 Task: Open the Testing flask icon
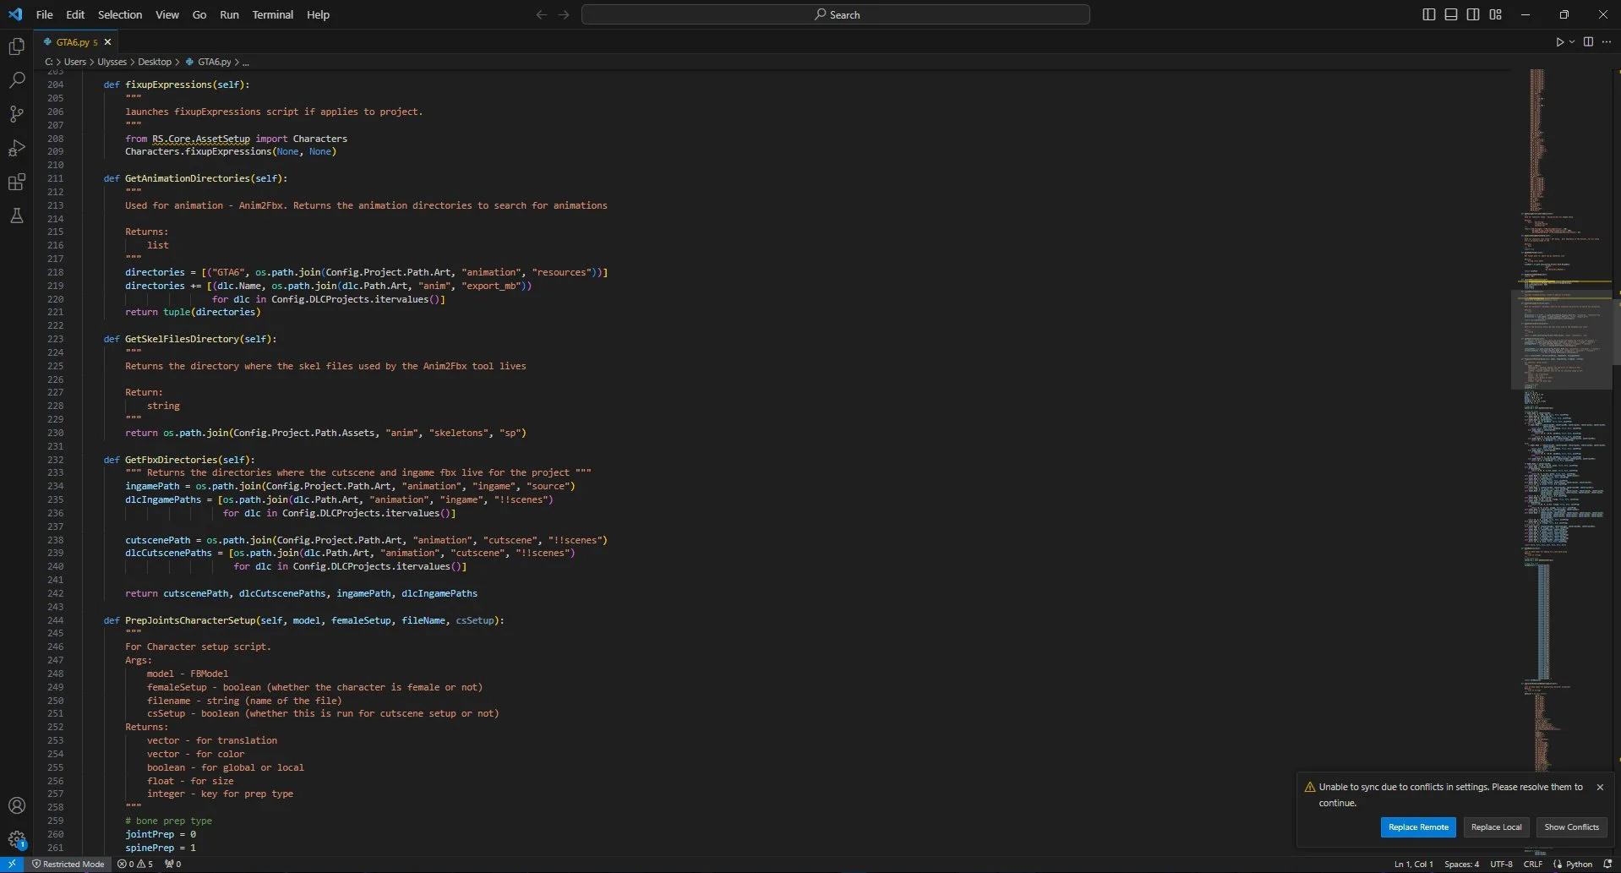coord(16,216)
